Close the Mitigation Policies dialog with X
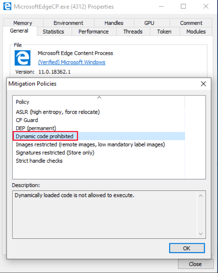The image size is (218, 273). click(203, 84)
